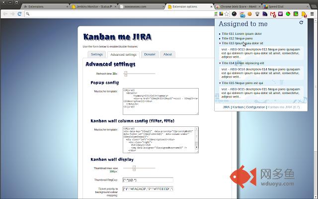Click the Kanban me JIRA page title

pyautogui.click(x=117, y=37)
